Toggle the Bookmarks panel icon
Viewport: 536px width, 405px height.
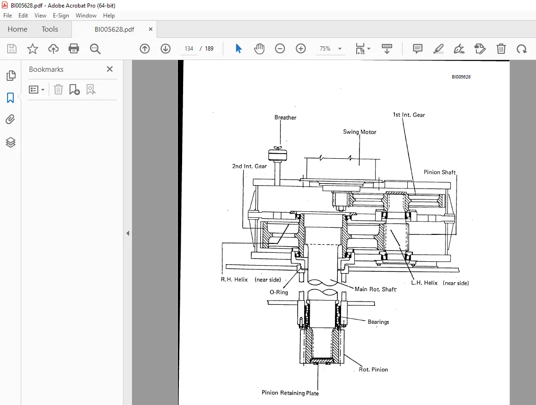[x=10, y=98]
